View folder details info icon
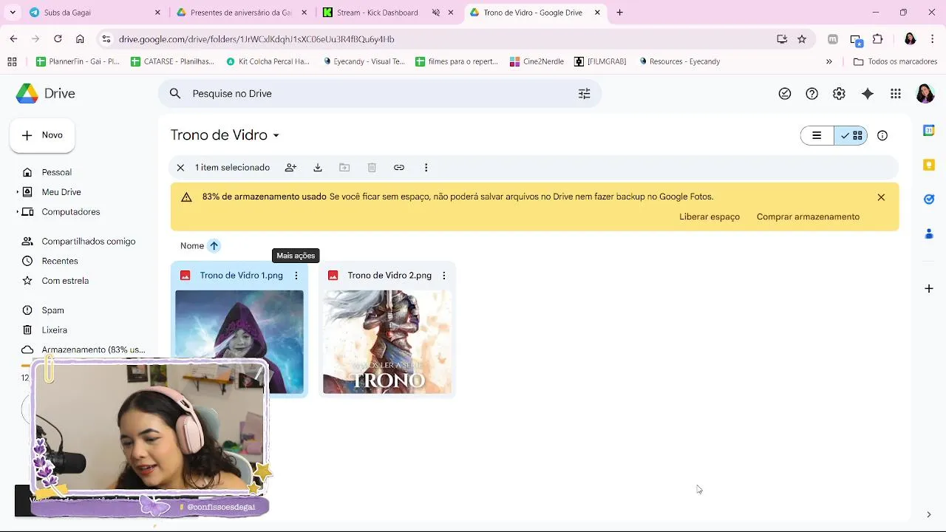This screenshot has width=946, height=532. pos(882,135)
